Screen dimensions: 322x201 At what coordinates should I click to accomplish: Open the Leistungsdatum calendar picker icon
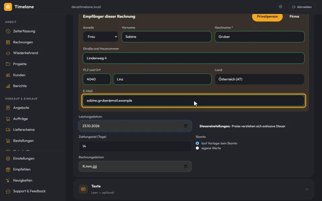[185, 126]
